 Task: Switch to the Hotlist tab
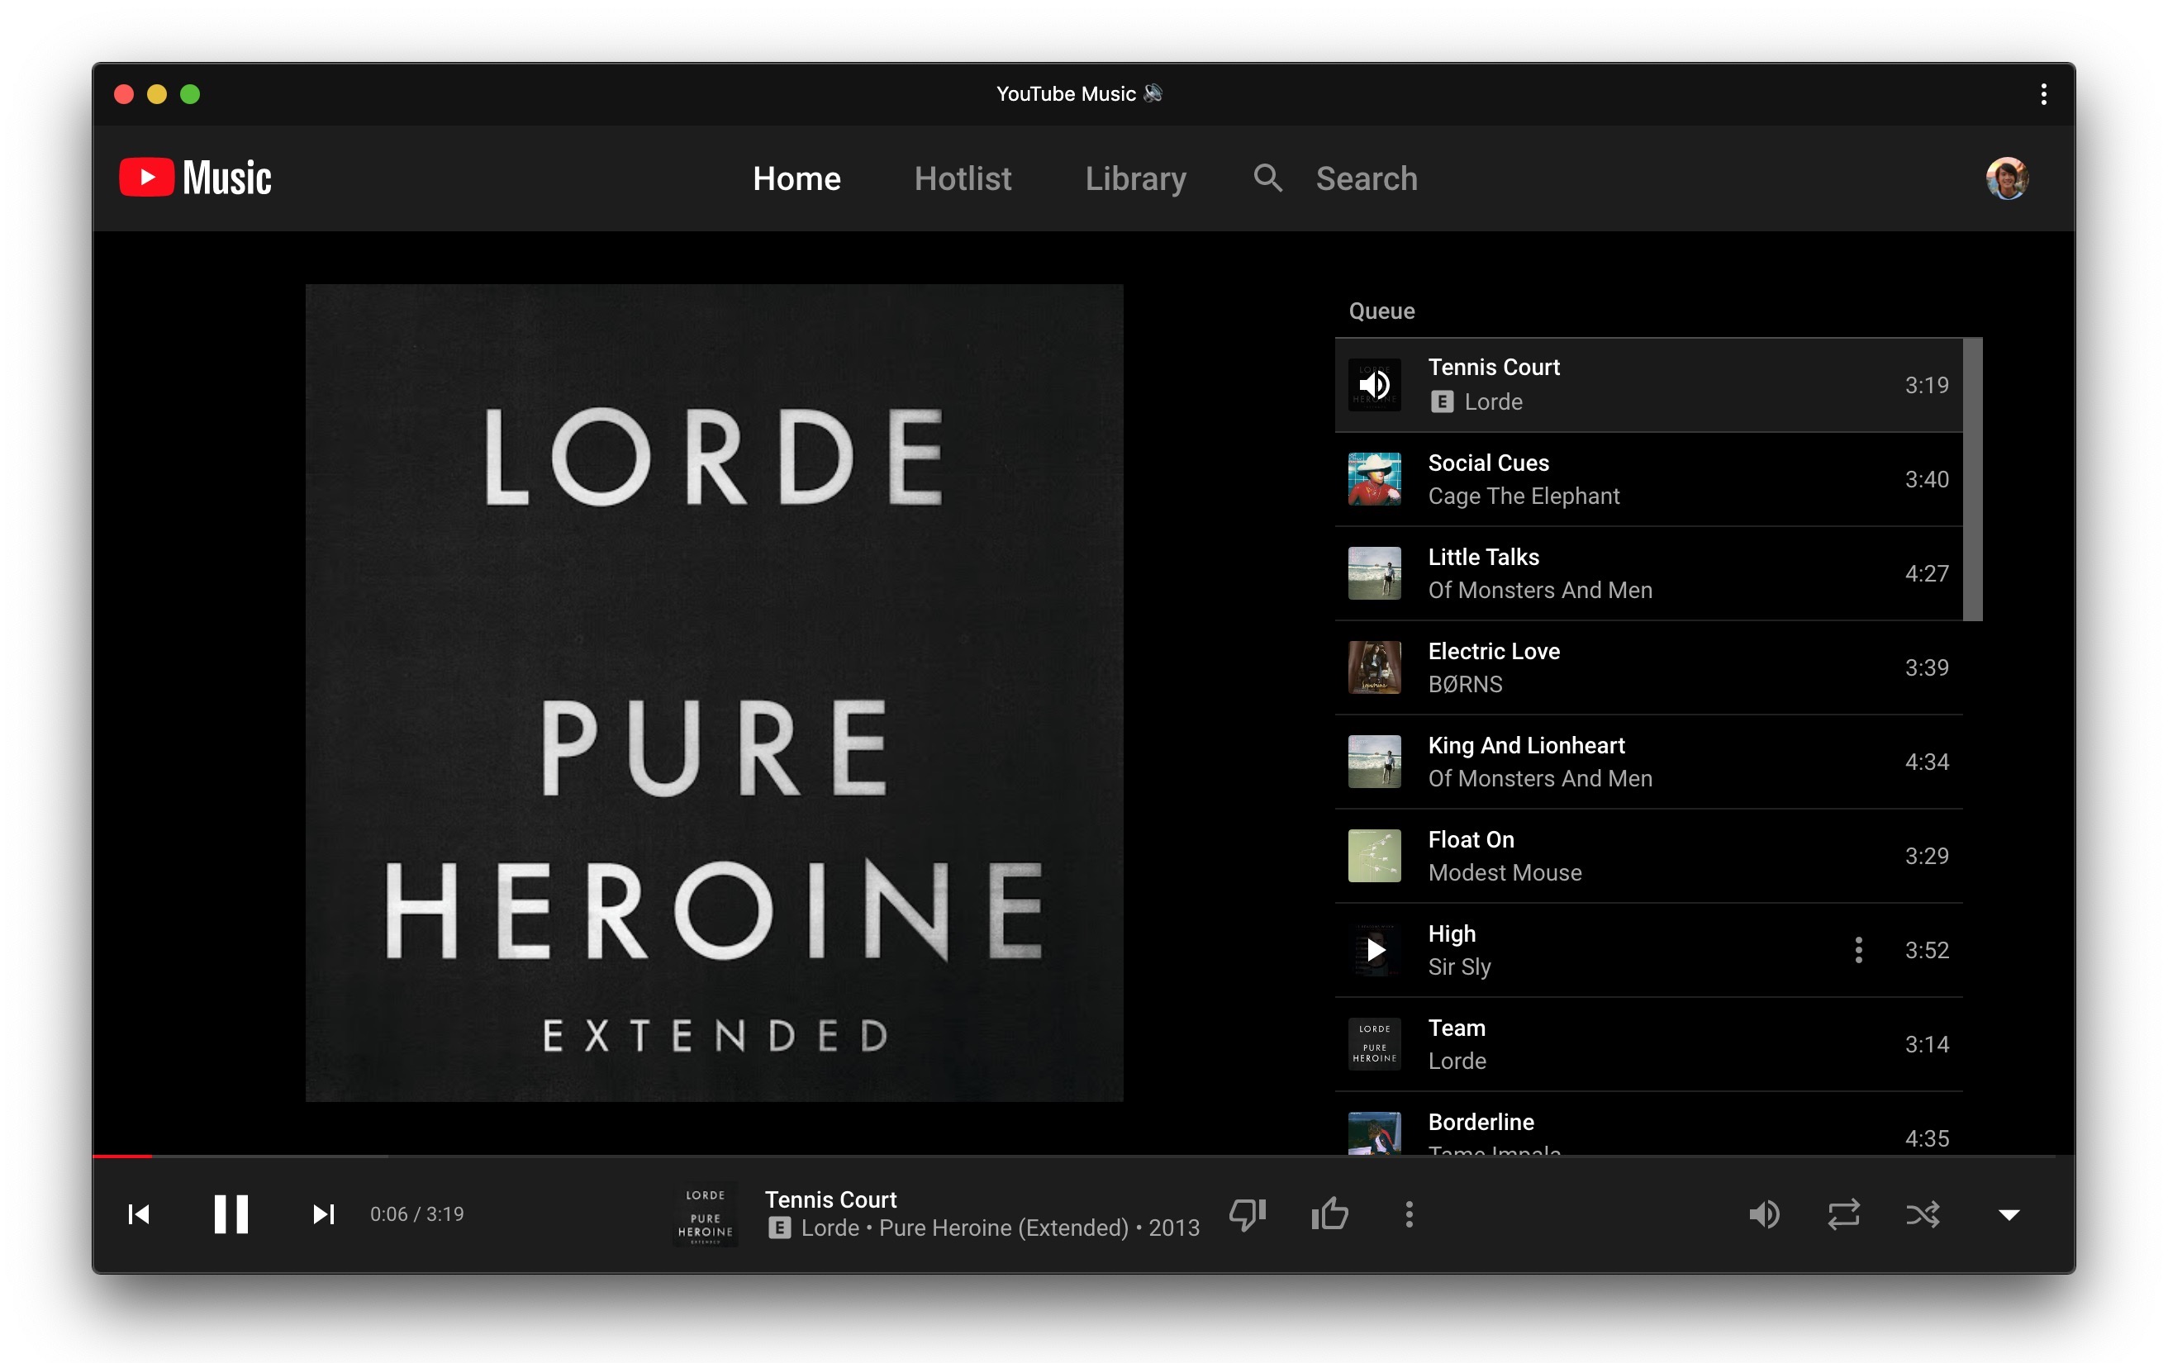963,178
